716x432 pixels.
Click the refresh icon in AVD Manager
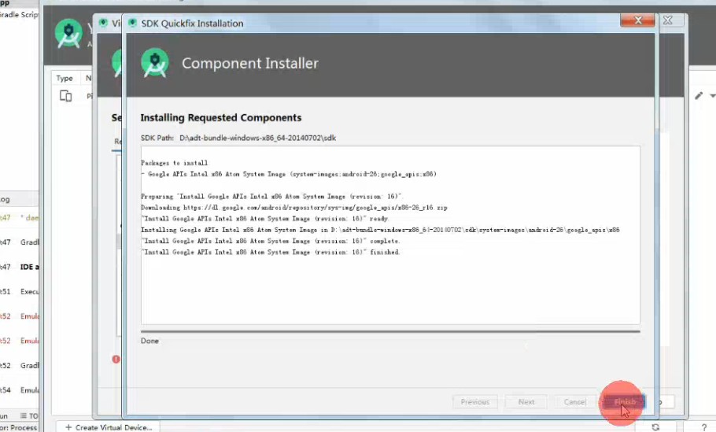point(655,427)
